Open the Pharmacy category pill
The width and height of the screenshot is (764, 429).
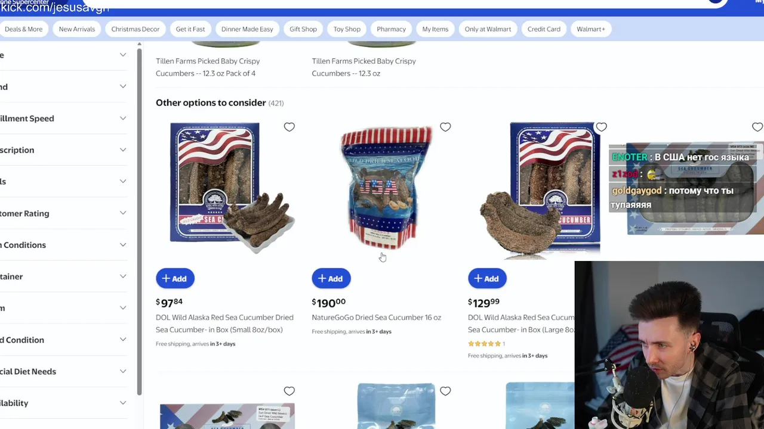[391, 29]
